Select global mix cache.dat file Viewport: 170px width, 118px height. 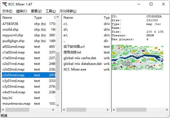click(86, 58)
